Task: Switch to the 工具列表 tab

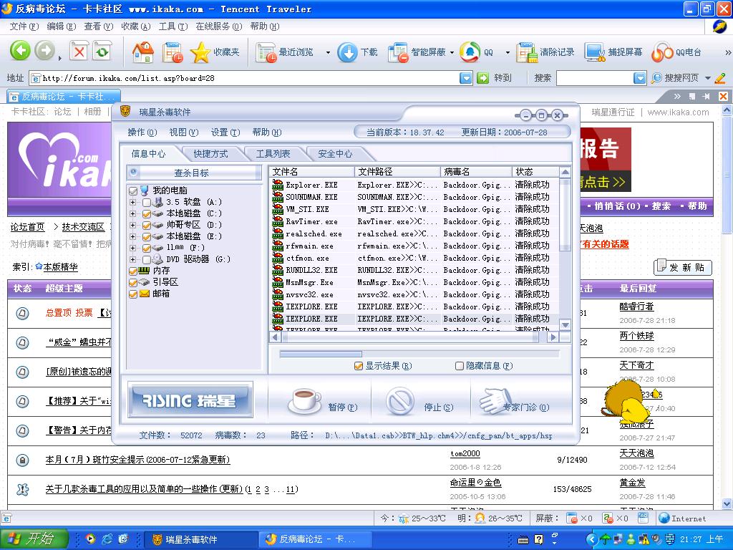Action: (273, 154)
